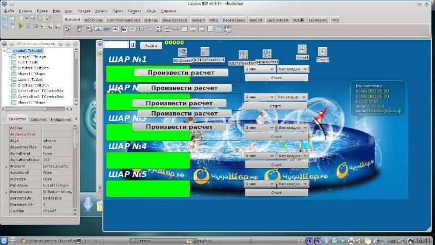The image size is (435, 245).
Task: Open the '5 мин' combo under ШАР №1
Action: point(260,69)
